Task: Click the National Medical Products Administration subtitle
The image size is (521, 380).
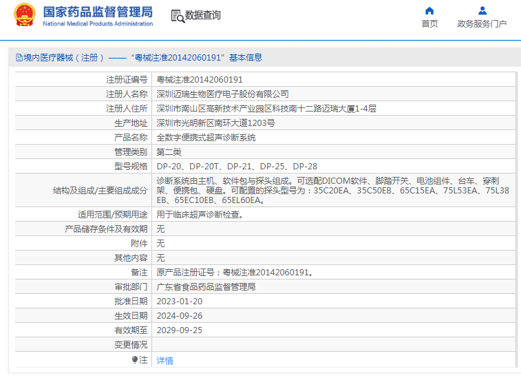Action: (98, 24)
